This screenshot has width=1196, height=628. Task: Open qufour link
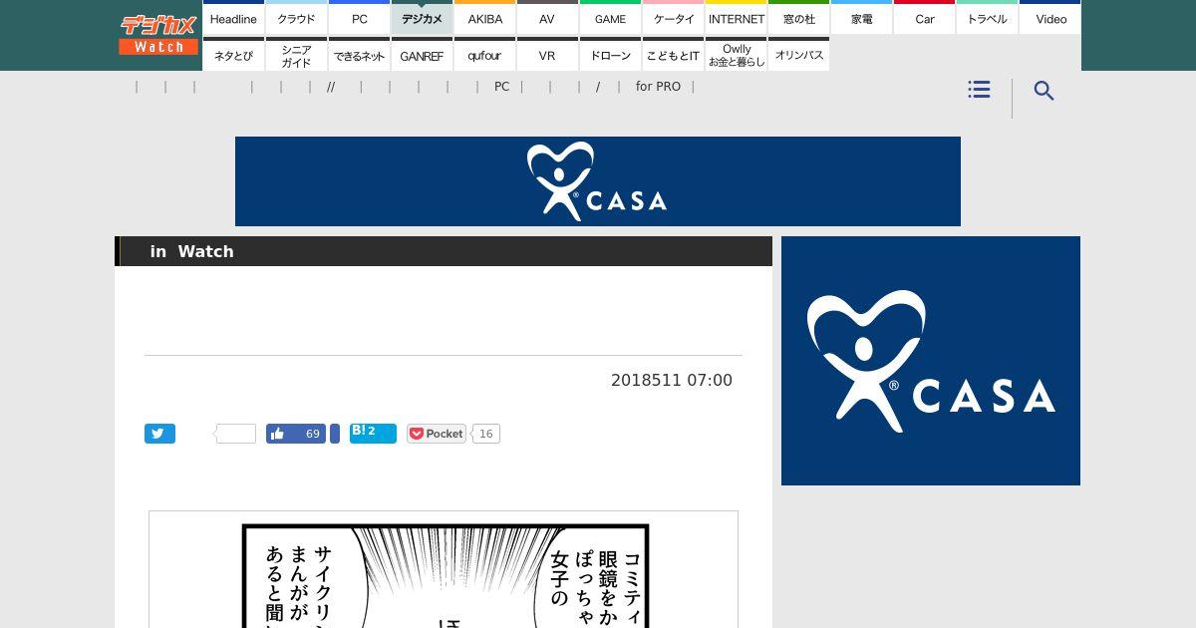(484, 55)
